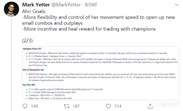Click the 187 retweets count
The image size is (183, 111).
(76, 106)
